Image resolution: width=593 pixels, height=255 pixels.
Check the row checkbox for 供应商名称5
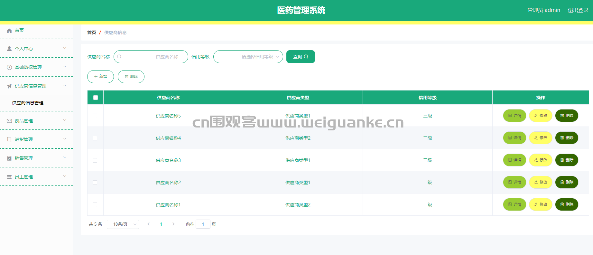[95, 116]
